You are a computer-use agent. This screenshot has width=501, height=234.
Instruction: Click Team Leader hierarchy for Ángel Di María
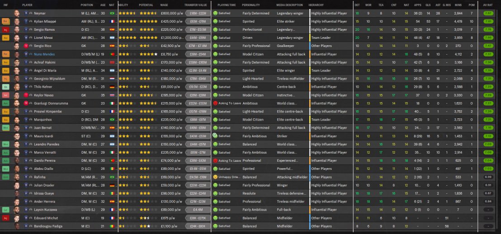[x=321, y=70]
